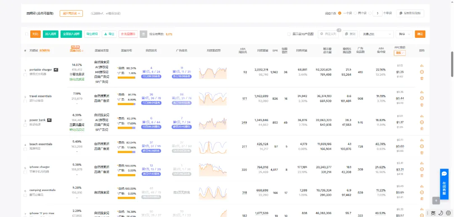Click the green 全部加入词库 button
This screenshot has height=217, width=454.
tap(71, 34)
